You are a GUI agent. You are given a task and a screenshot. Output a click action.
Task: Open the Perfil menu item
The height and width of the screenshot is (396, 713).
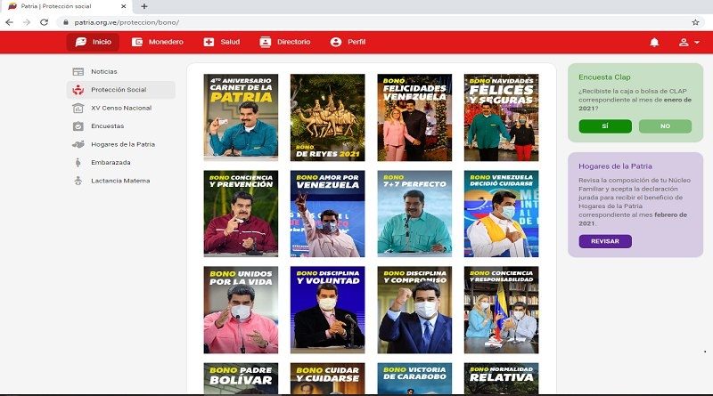point(348,42)
